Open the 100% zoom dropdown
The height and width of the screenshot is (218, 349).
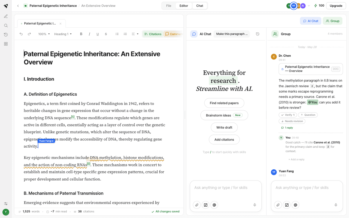coord(44,34)
